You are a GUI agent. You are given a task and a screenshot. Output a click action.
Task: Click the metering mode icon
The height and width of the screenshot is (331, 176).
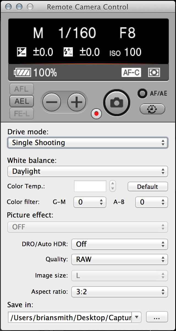pyautogui.click(x=154, y=72)
